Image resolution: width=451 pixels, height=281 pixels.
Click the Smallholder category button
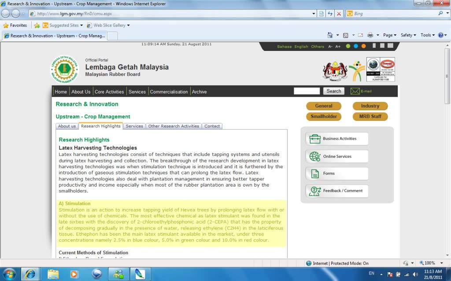(324, 116)
